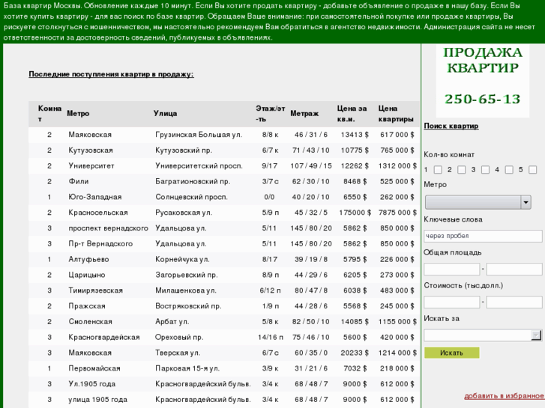Open the Поиск квартир heading link
This screenshot has width=545, height=408.
click(x=451, y=126)
